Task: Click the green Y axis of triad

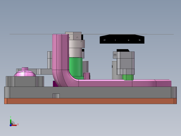Action: [10, 122]
